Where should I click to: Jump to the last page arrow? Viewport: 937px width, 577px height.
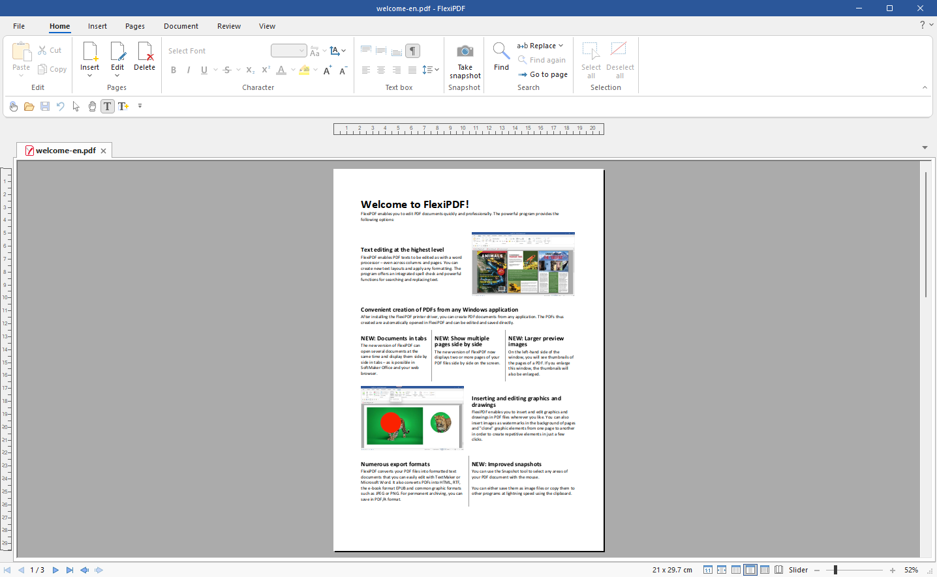click(70, 570)
